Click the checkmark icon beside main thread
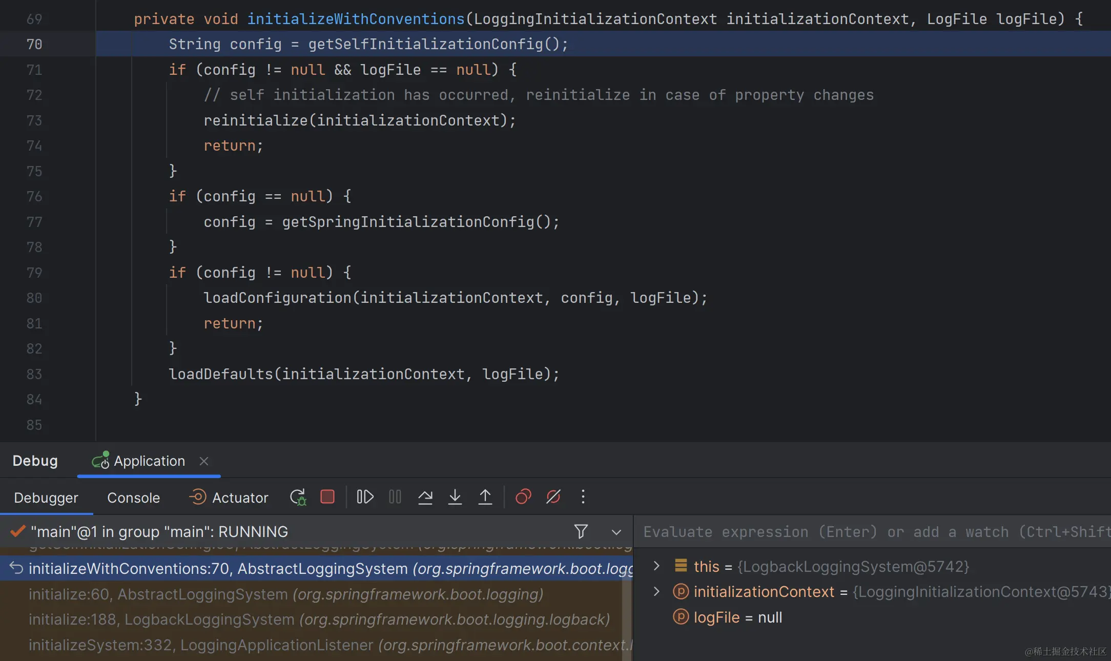 tap(18, 531)
